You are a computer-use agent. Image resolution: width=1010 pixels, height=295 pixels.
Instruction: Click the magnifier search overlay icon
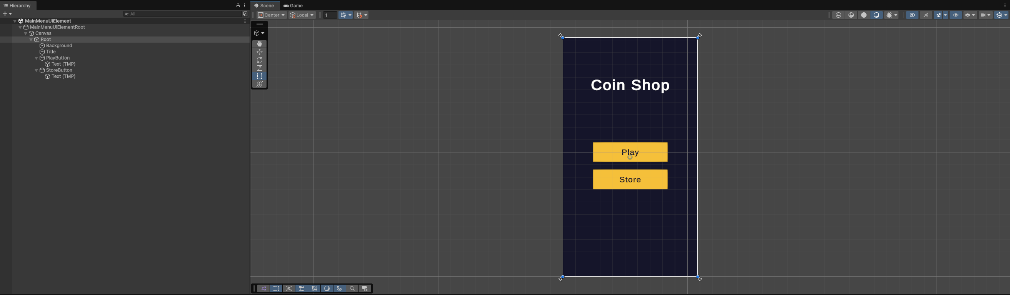click(352, 289)
